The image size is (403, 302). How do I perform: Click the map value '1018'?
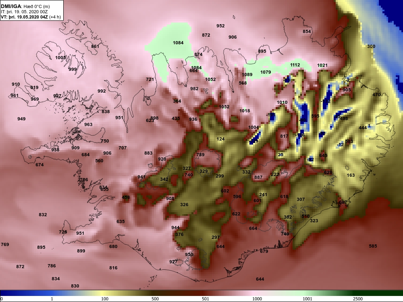coord(245,111)
